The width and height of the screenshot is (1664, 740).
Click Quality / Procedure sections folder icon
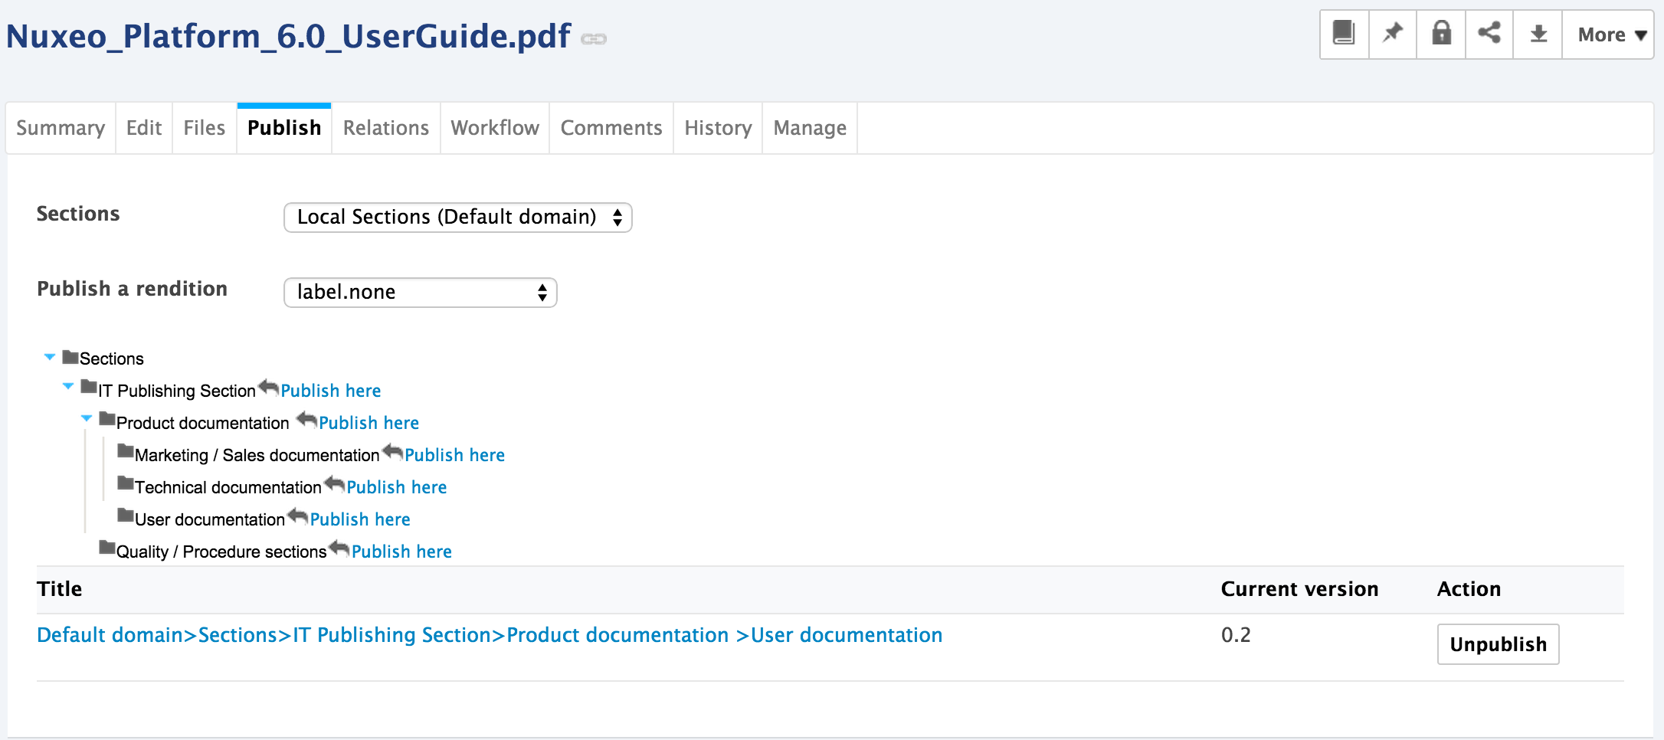(107, 548)
